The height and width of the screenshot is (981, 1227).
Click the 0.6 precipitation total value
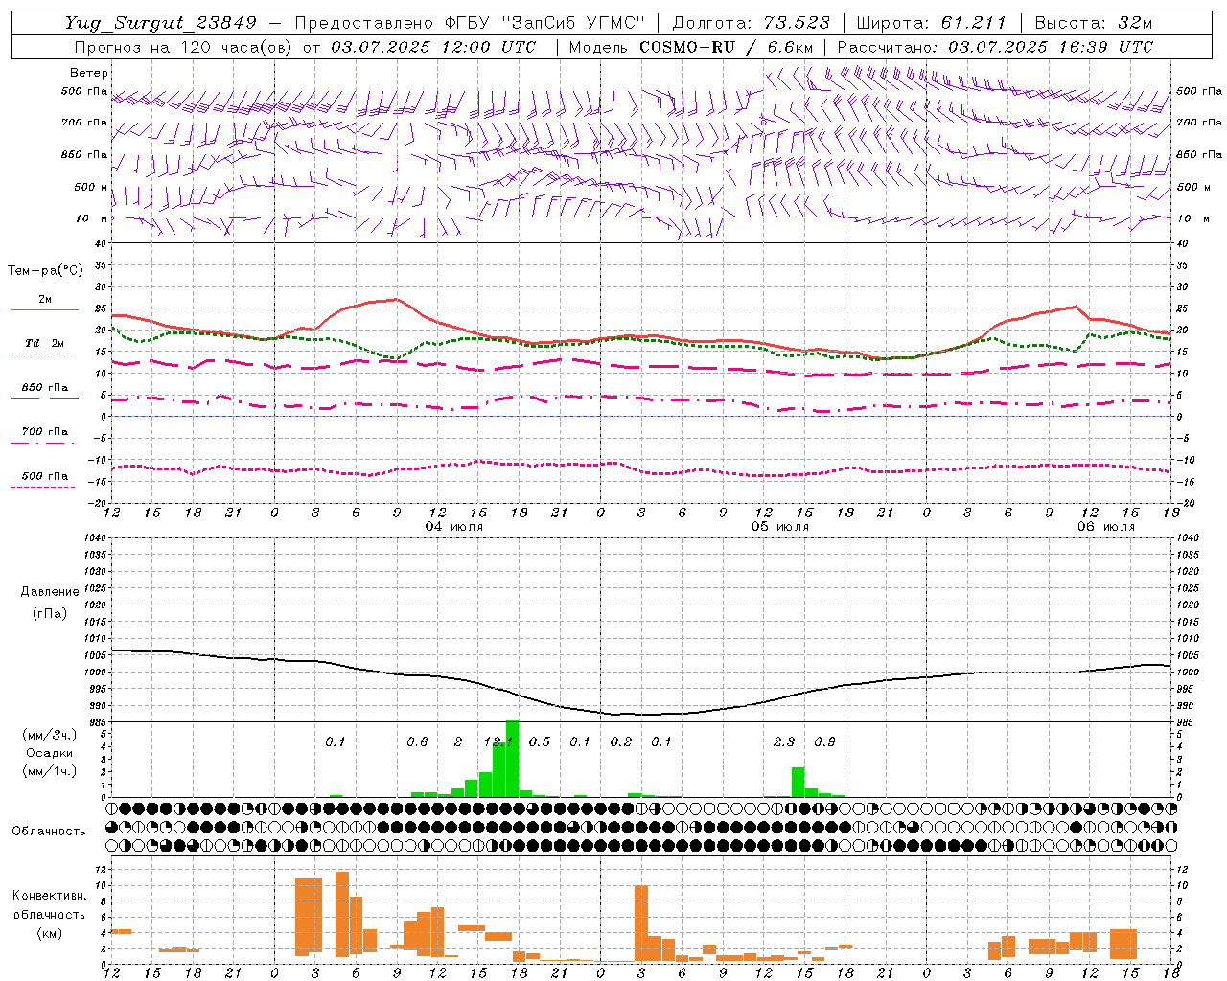pyautogui.click(x=417, y=741)
